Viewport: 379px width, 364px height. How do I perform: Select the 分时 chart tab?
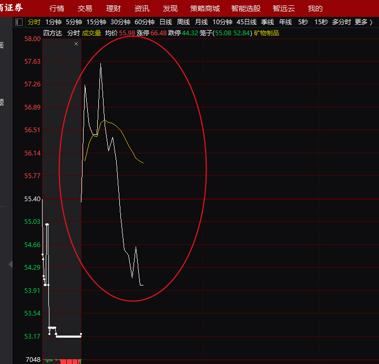coord(34,22)
